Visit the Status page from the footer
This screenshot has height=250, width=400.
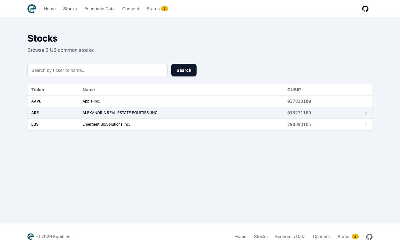[x=344, y=237]
